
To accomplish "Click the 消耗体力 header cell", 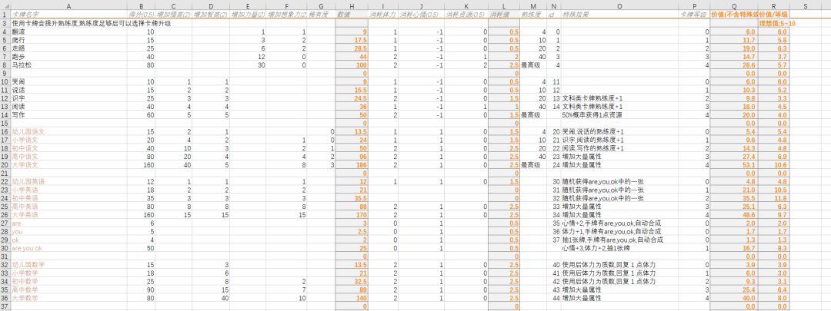I will (382, 15).
